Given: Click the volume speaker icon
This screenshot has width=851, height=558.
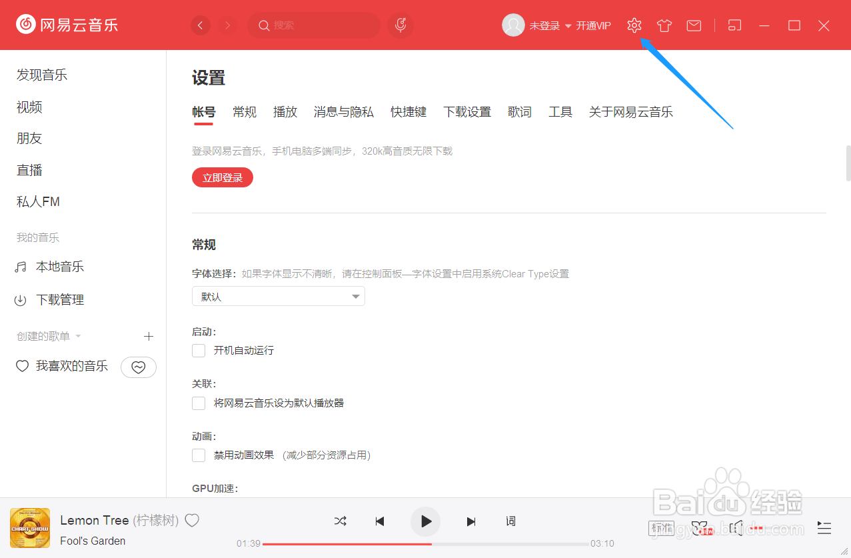Looking at the screenshot, I should point(735,528).
